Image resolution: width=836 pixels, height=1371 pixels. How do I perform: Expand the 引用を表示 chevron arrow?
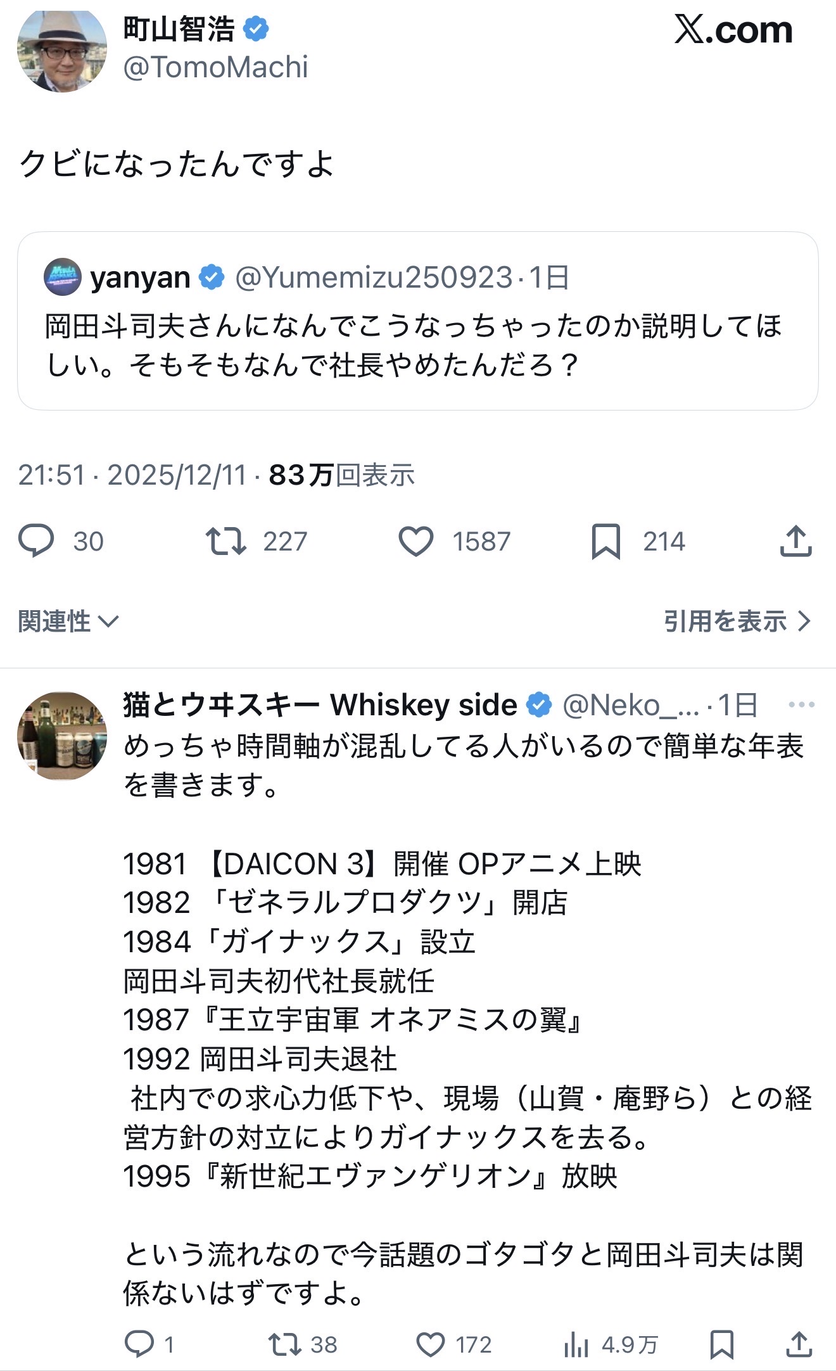804,622
